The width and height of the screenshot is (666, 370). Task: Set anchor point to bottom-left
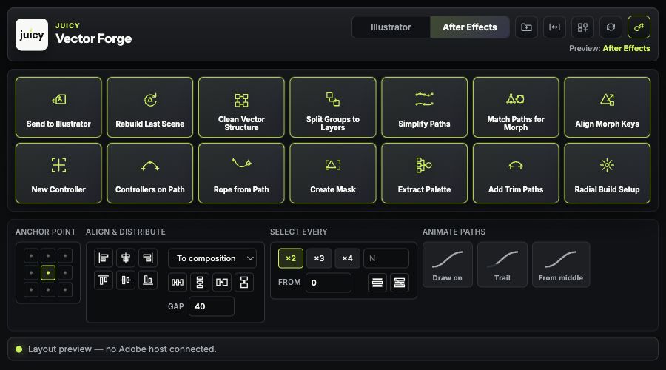point(31,290)
